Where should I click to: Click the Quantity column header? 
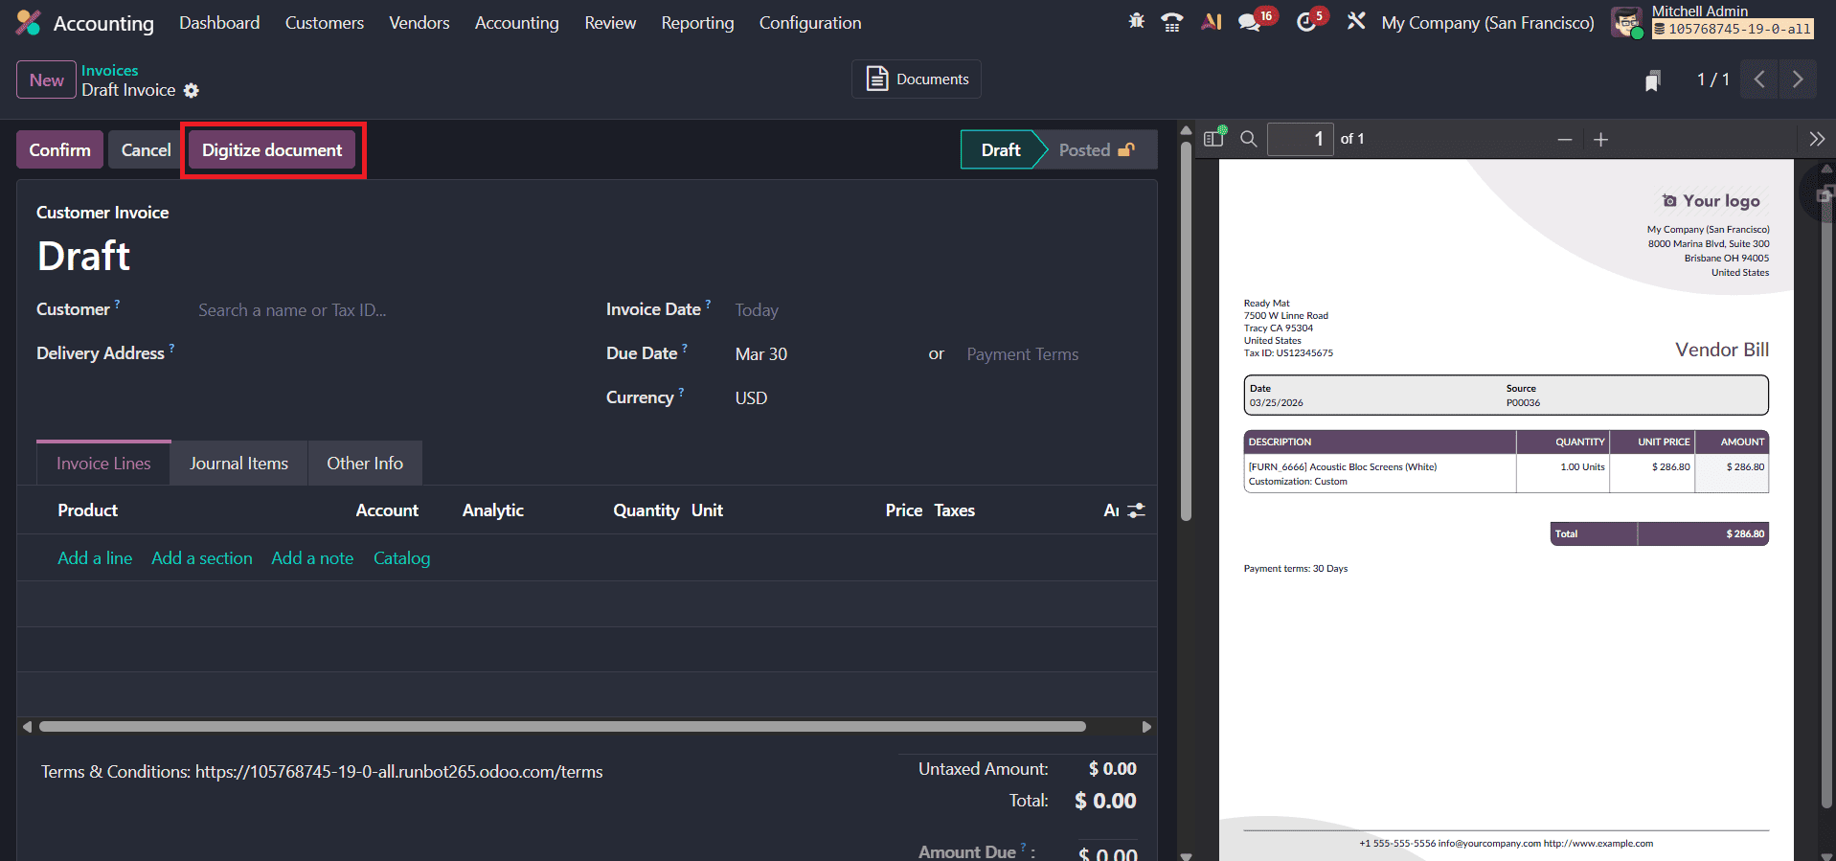[646, 510]
